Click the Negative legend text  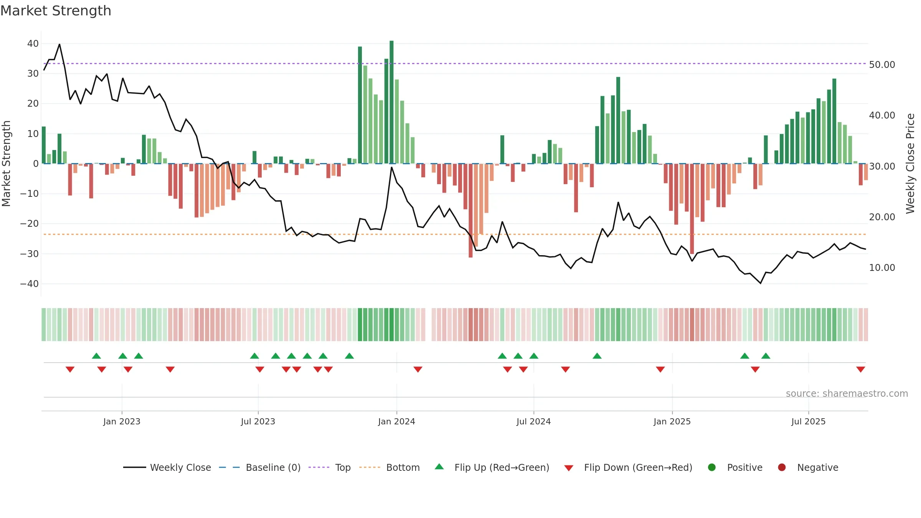[818, 467]
